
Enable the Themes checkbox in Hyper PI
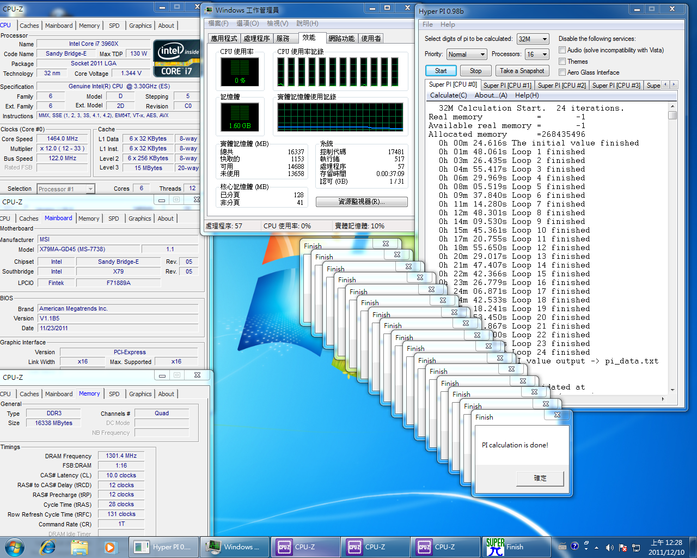click(563, 62)
